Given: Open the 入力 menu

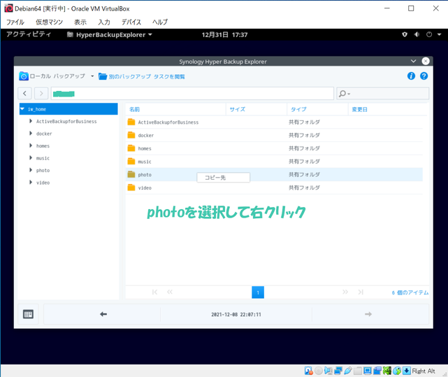Looking at the screenshot, I should [x=104, y=22].
